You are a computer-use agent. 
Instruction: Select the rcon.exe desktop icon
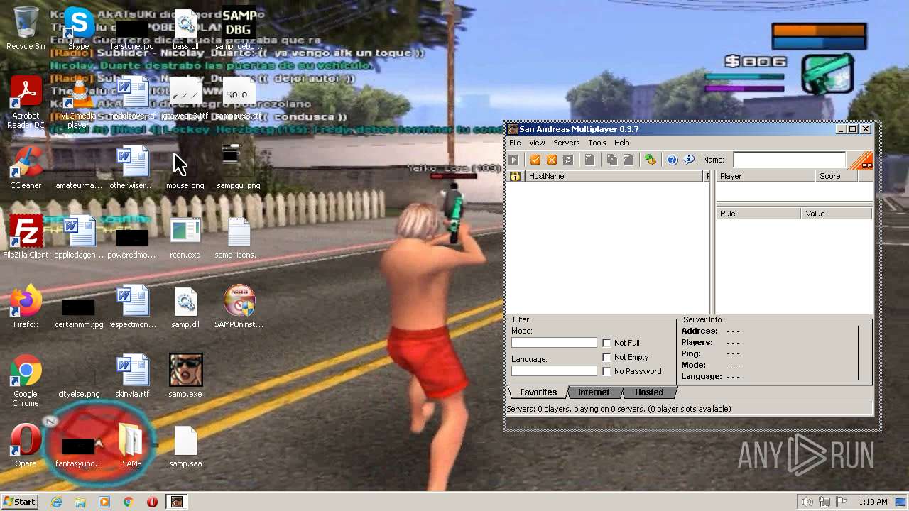click(185, 238)
